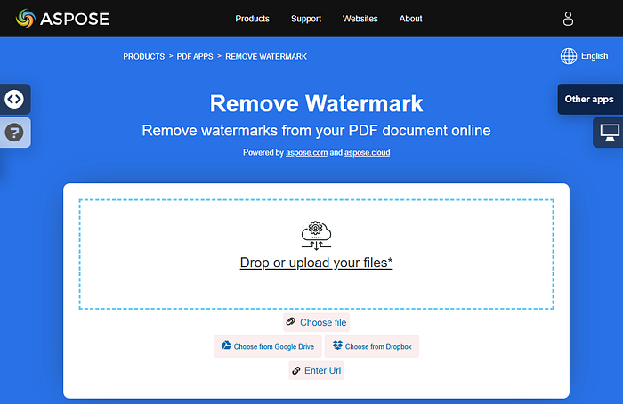Open the Support menu
The height and width of the screenshot is (404, 623).
coord(306,19)
